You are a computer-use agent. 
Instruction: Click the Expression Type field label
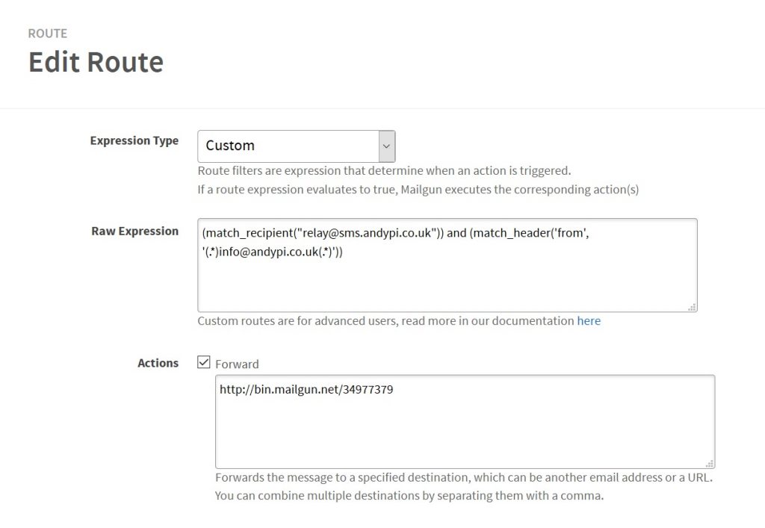tap(134, 141)
